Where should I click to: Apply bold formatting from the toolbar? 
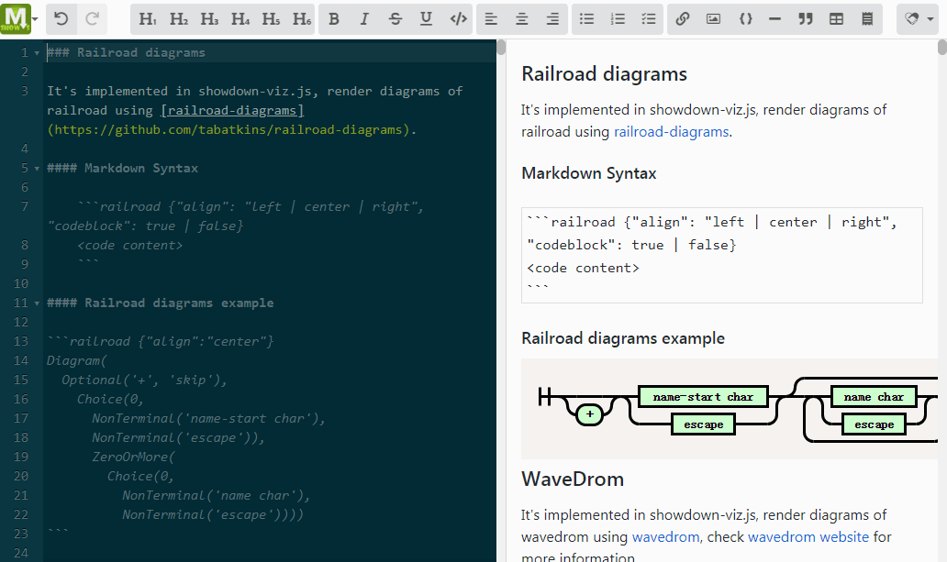point(334,18)
